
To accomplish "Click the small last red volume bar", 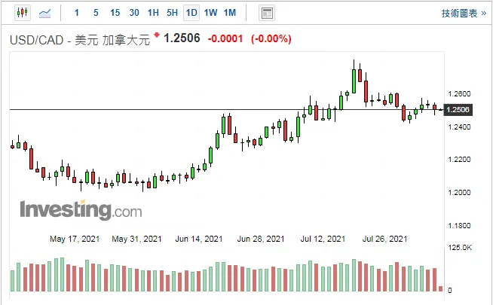I will (440, 288).
